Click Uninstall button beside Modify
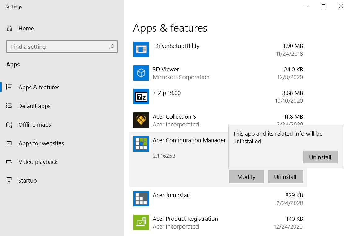The height and width of the screenshot is (236, 350). [x=285, y=176]
